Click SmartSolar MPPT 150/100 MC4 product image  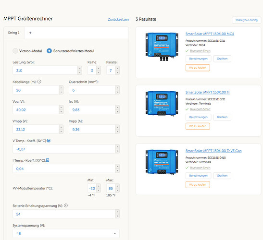coord(162,47)
